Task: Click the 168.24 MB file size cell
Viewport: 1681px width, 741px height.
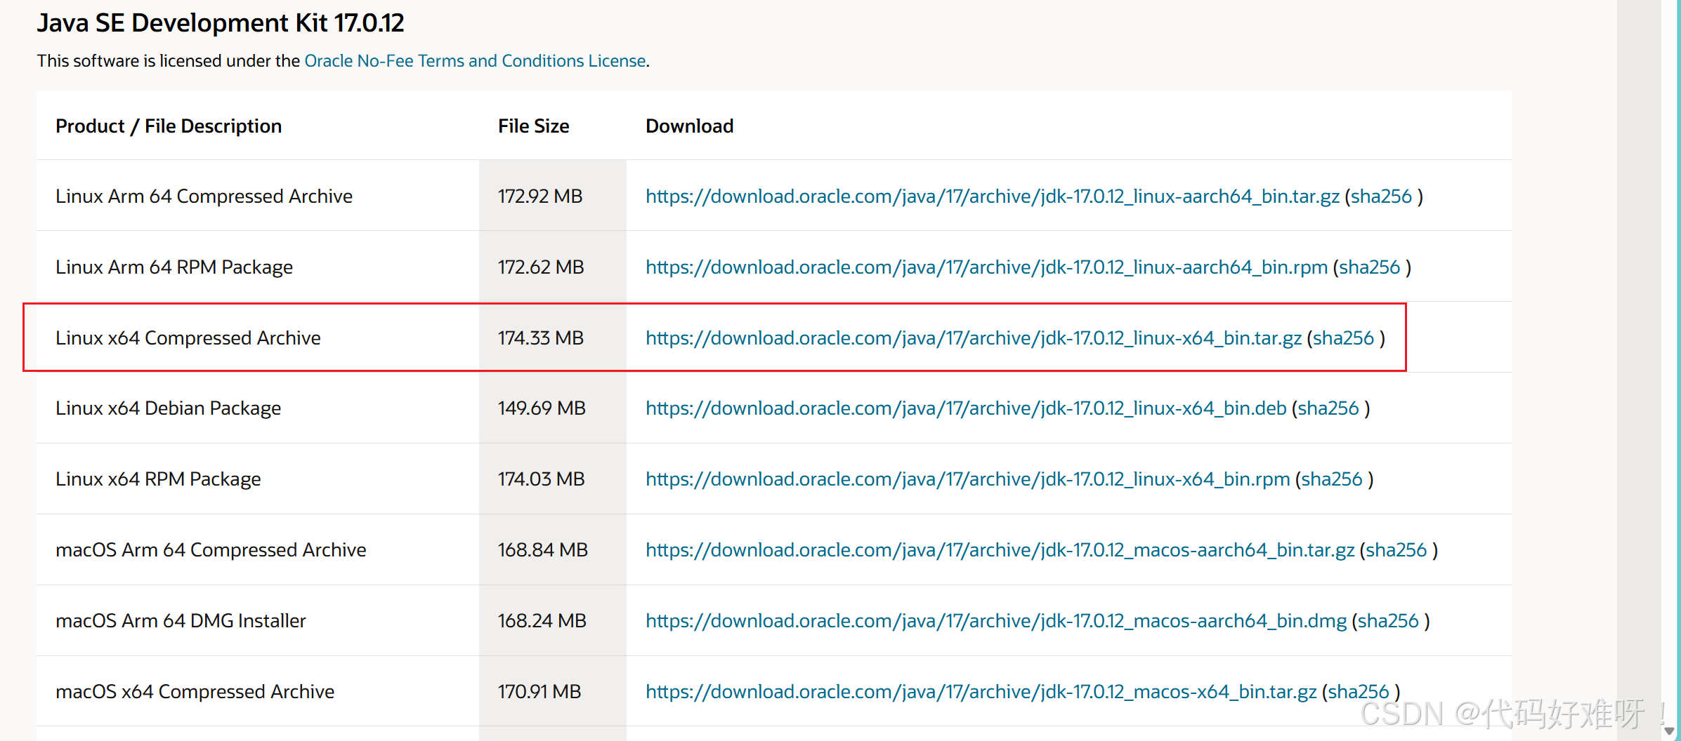Action: 553,621
